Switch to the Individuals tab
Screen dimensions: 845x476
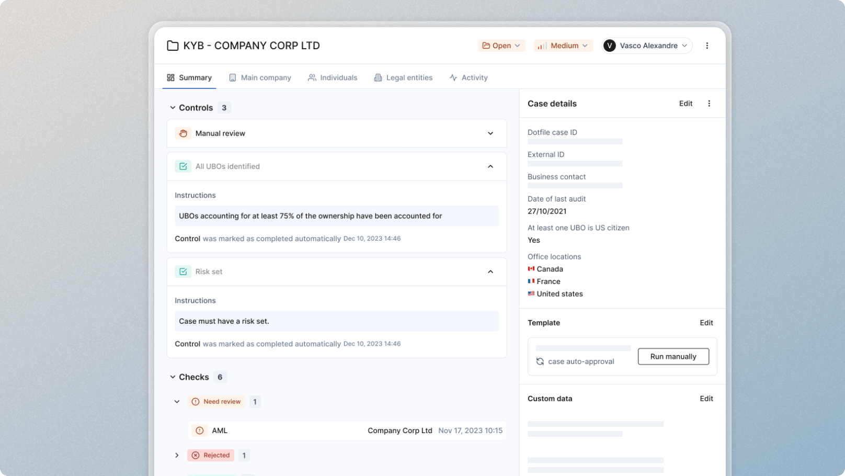[x=333, y=77]
